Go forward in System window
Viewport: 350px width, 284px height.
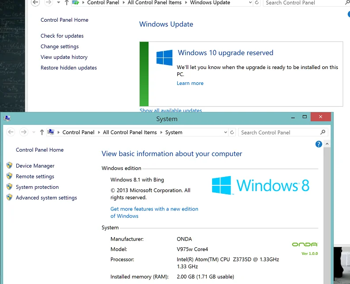pos(24,132)
